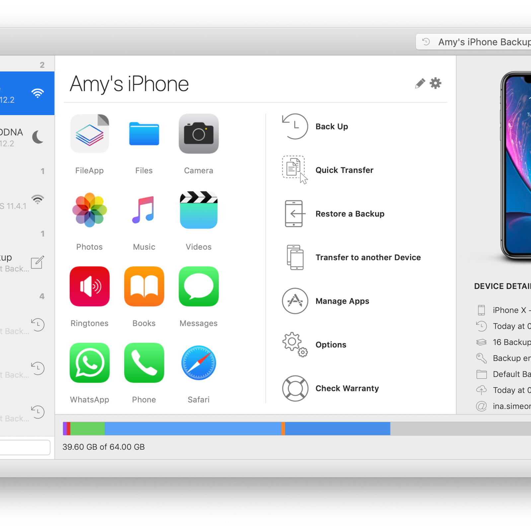Click the Manage Apps icon
This screenshot has width=531, height=531.
[x=295, y=301]
